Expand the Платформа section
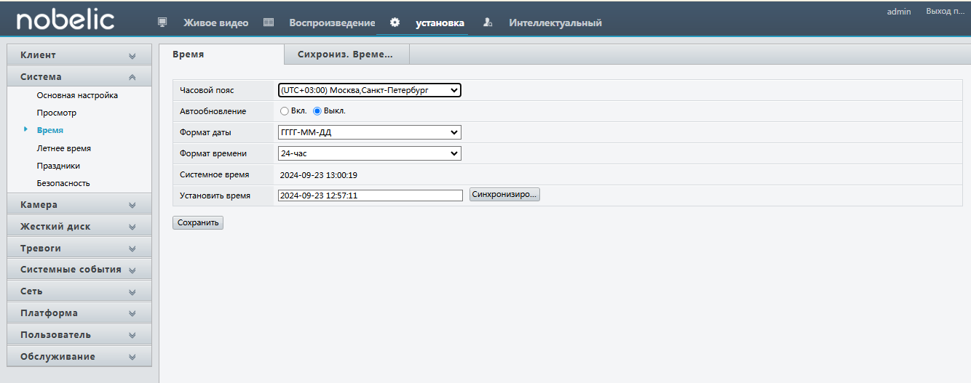The width and height of the screenshot is (971, 383). (79, 313)
